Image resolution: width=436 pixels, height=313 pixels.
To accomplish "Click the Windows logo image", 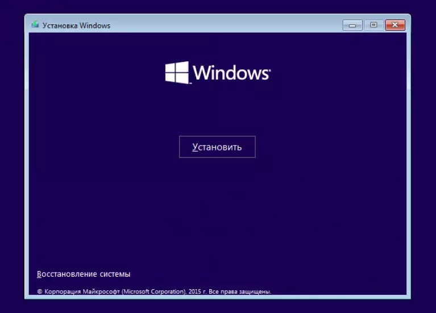I will point(218,73).
